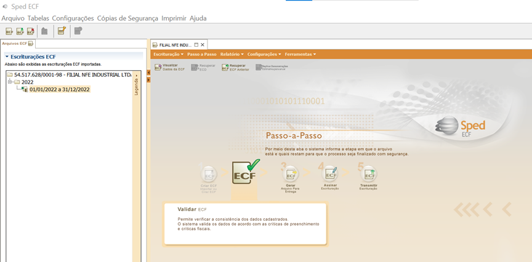The image size is (532, 262).
Task: Click the greyed-out folder icon in the main toolbar
Action: pos(44,31)
